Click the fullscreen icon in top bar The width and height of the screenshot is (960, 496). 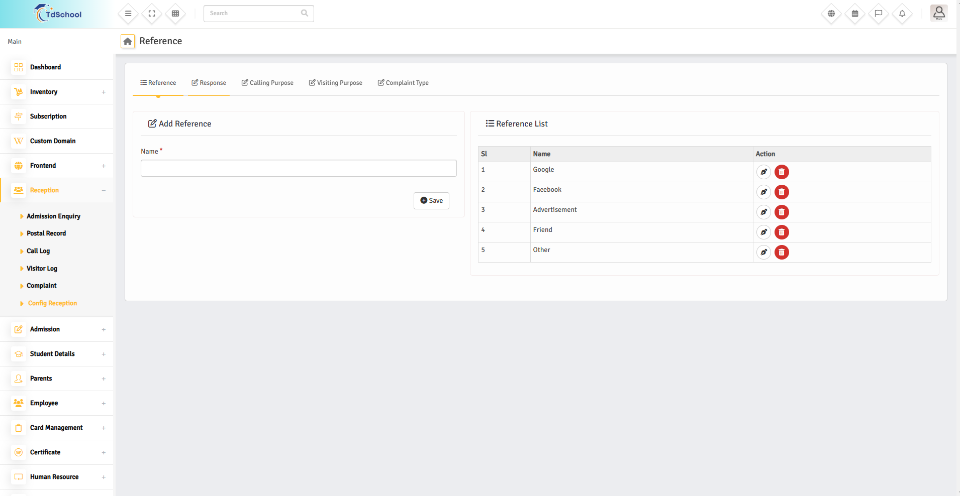coord(152,14)
